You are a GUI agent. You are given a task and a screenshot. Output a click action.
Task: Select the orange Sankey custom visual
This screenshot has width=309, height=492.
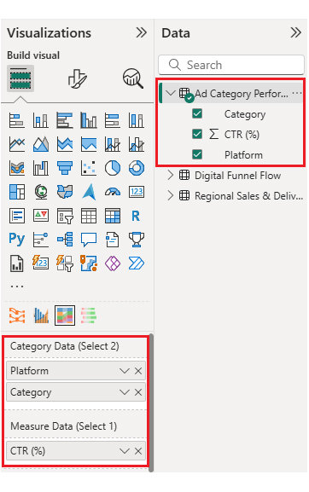(x=17, y=315)
